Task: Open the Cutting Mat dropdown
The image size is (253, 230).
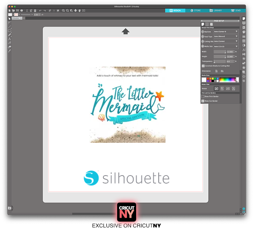Action: (x=226, y=42)
